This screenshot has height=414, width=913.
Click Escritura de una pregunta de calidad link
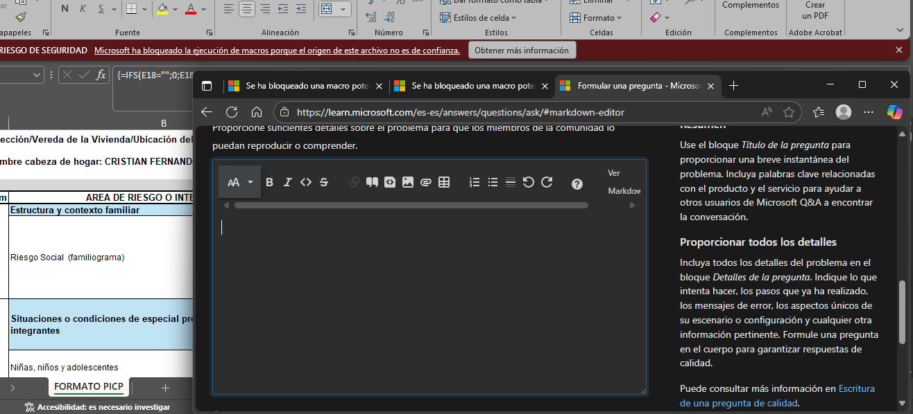[777, 396]
